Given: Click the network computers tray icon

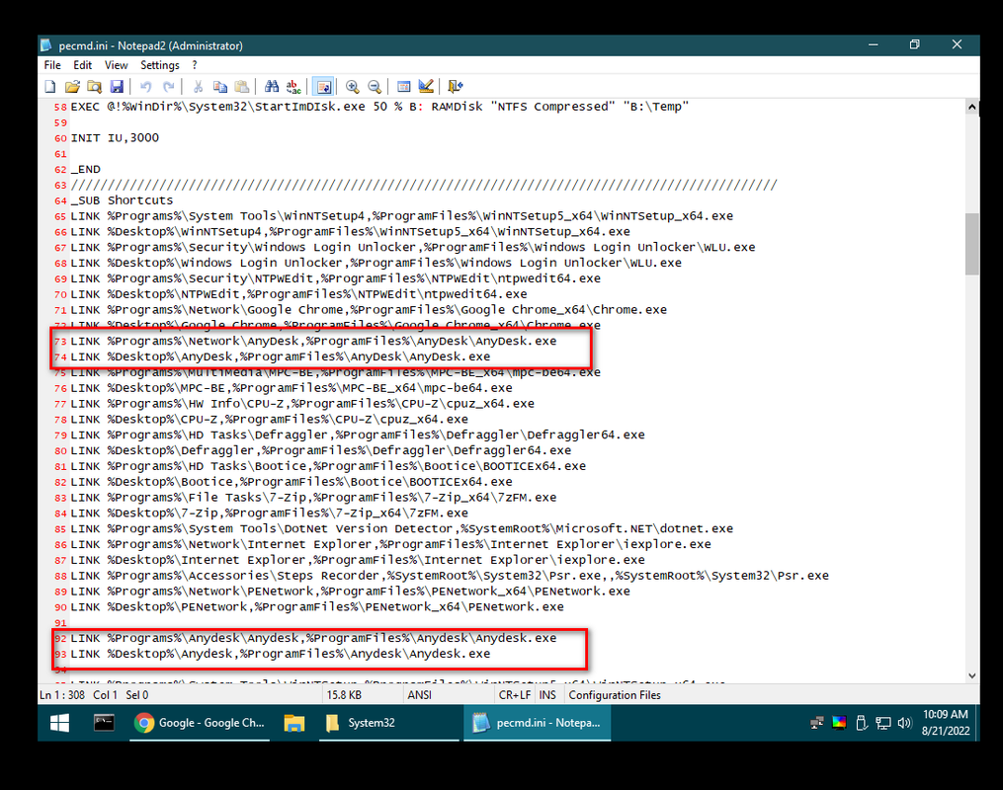Looking at the screenshot, I should 817,723.
